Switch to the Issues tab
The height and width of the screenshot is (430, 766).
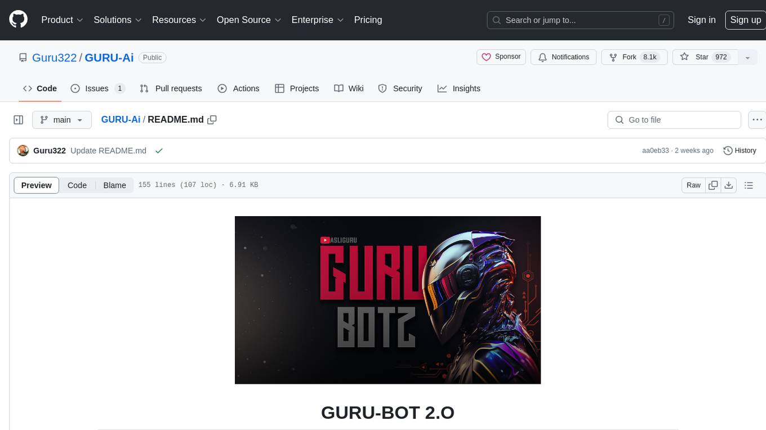pyautogui.click(x=97, y=88)
